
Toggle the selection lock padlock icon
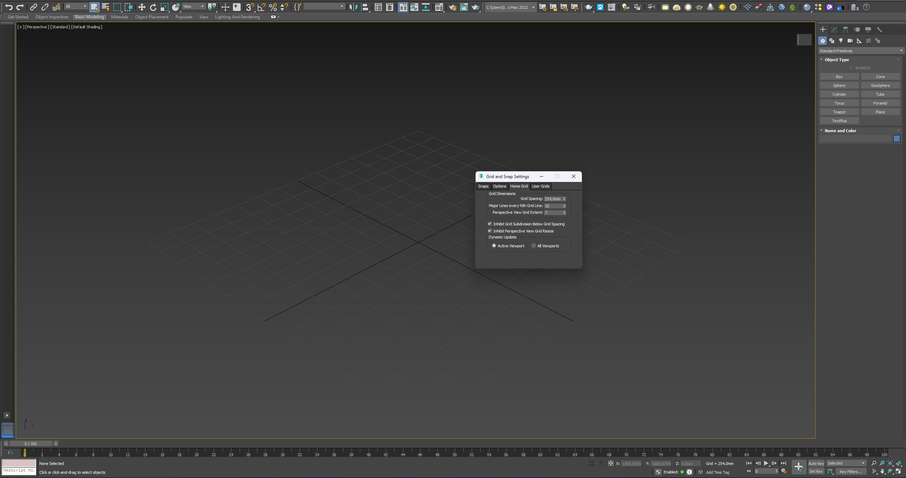[601, 463]
